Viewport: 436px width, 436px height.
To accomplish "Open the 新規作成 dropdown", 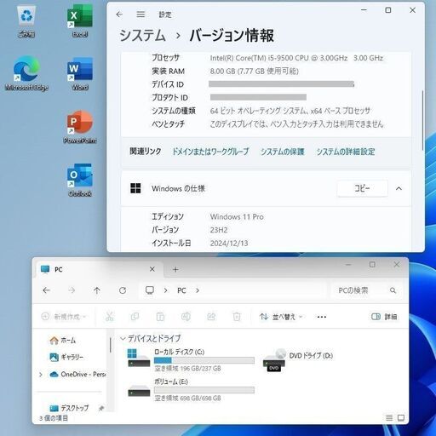I will [x=64, y=317].
